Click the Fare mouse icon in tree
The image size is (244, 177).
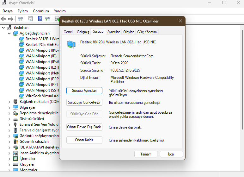click(15, 130)
